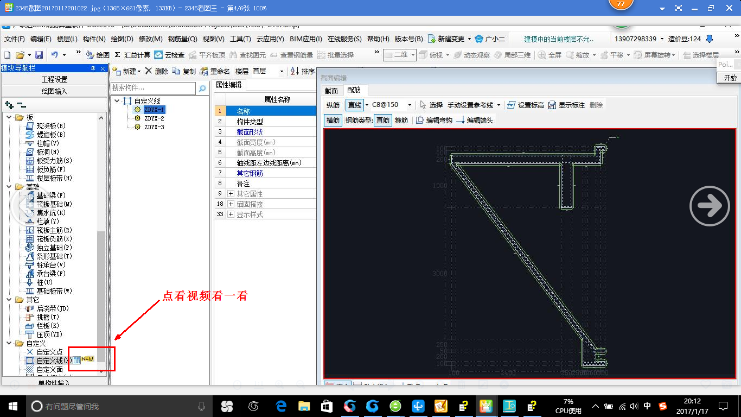Open the 二维 view mode dropdown
741x417 pixels.
point(413,55)
